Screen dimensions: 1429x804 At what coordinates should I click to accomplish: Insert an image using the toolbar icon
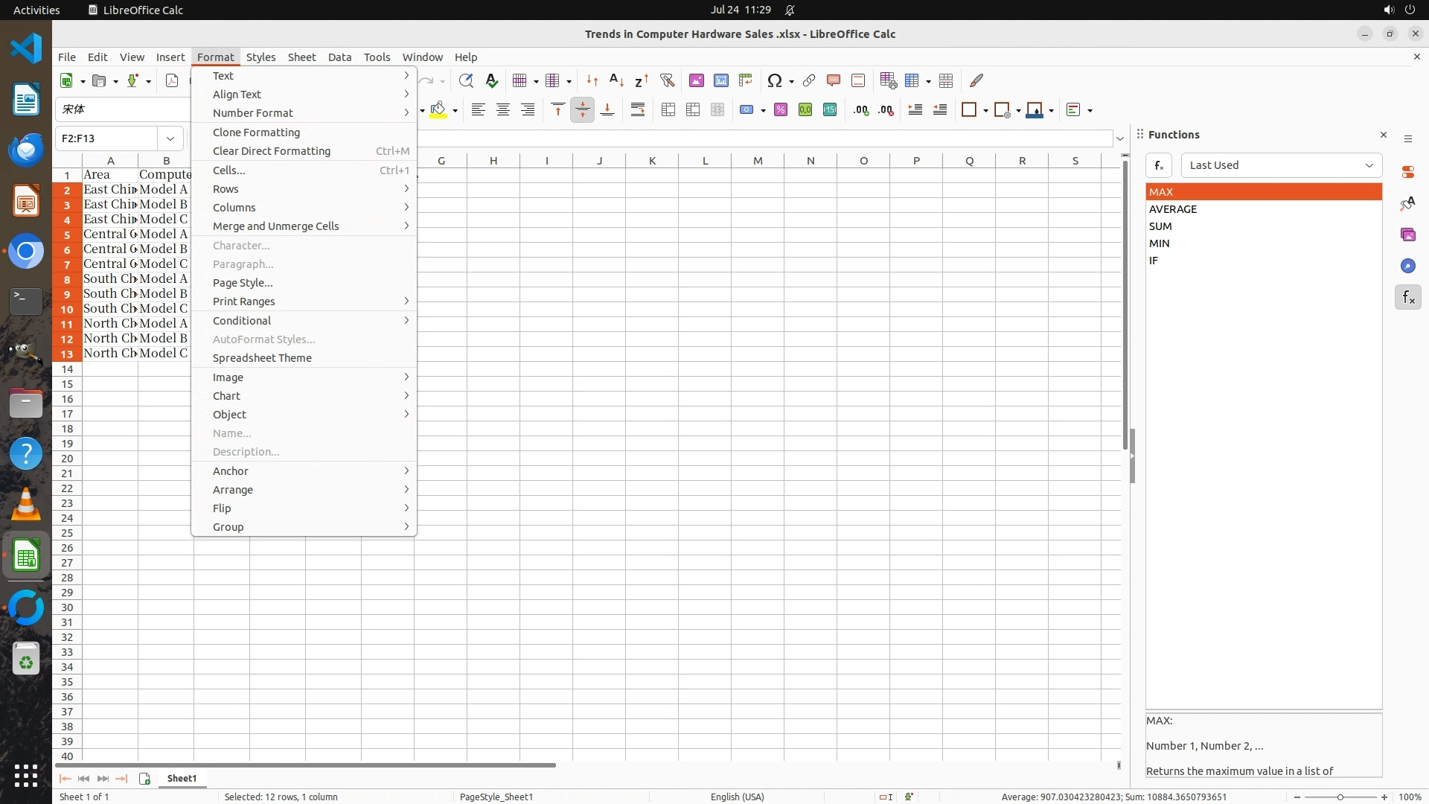(696, 80)
